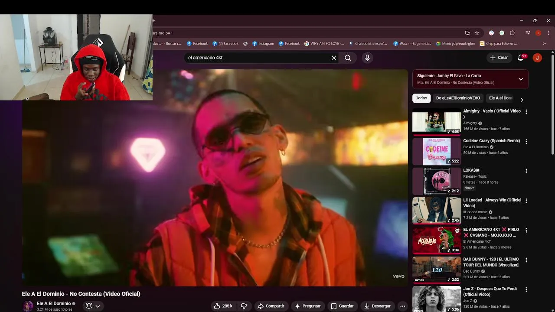Open more actions ellipsis under video

click(x=402, y=306)
